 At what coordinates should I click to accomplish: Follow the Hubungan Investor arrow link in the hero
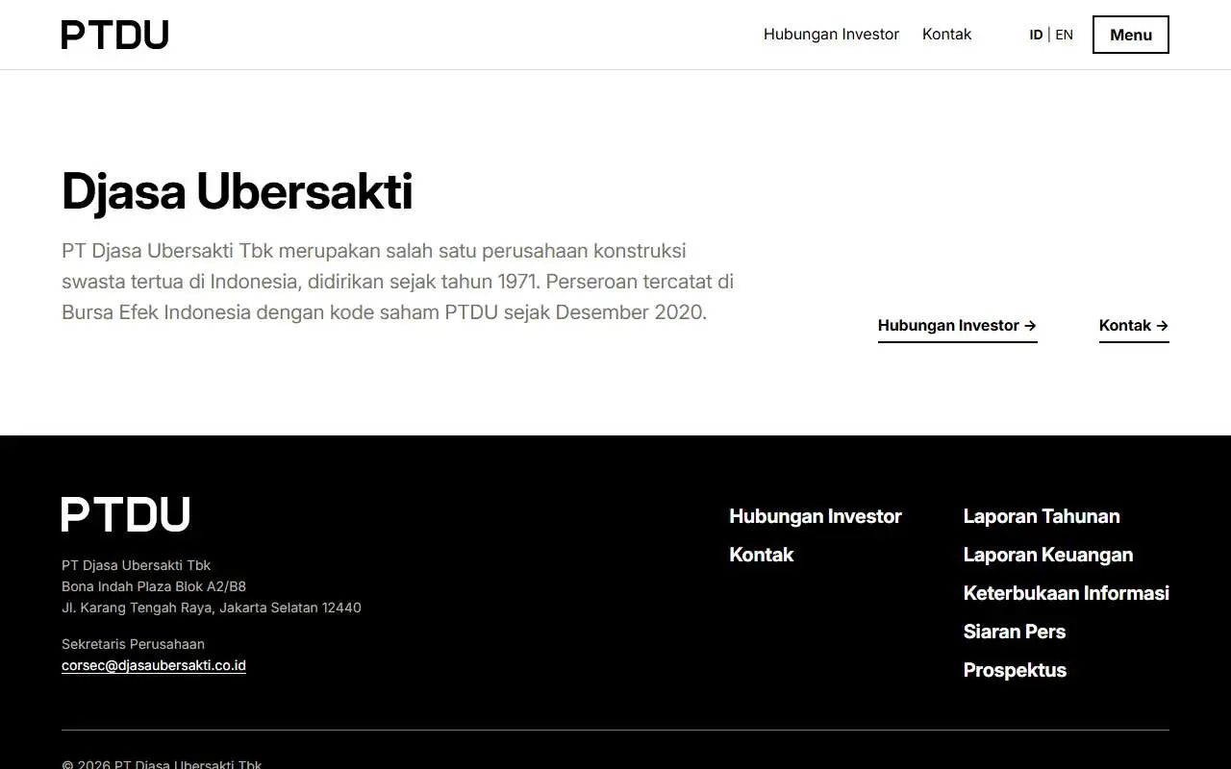[x=957, y=327]
